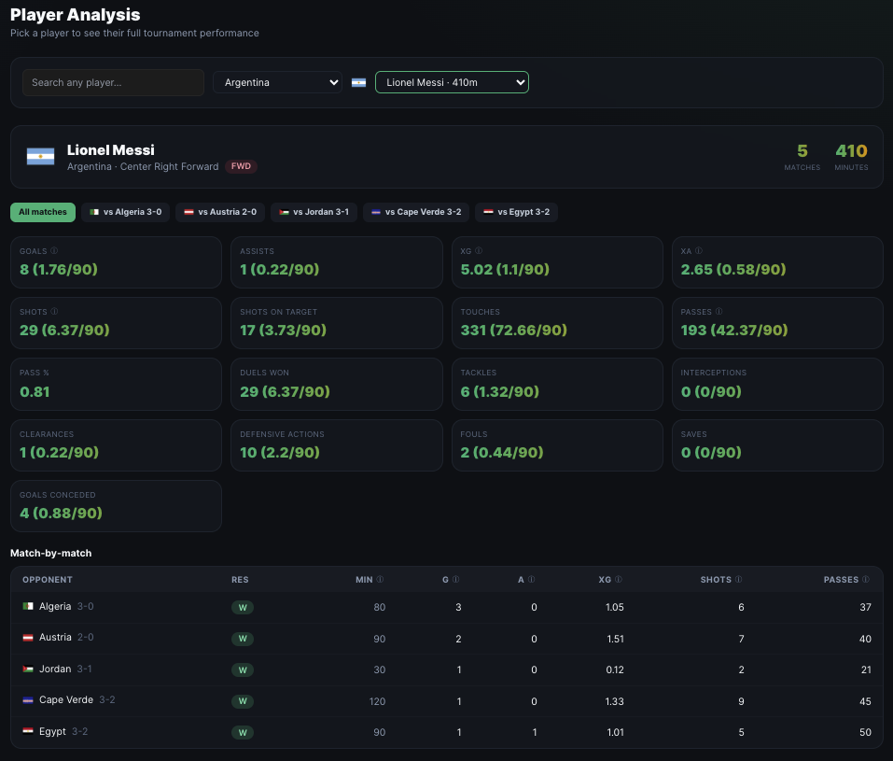Select the vs Egypt 3-2 filter
Image resolution: width=893 pixels, height=761 pixels.
coord(517,212)
